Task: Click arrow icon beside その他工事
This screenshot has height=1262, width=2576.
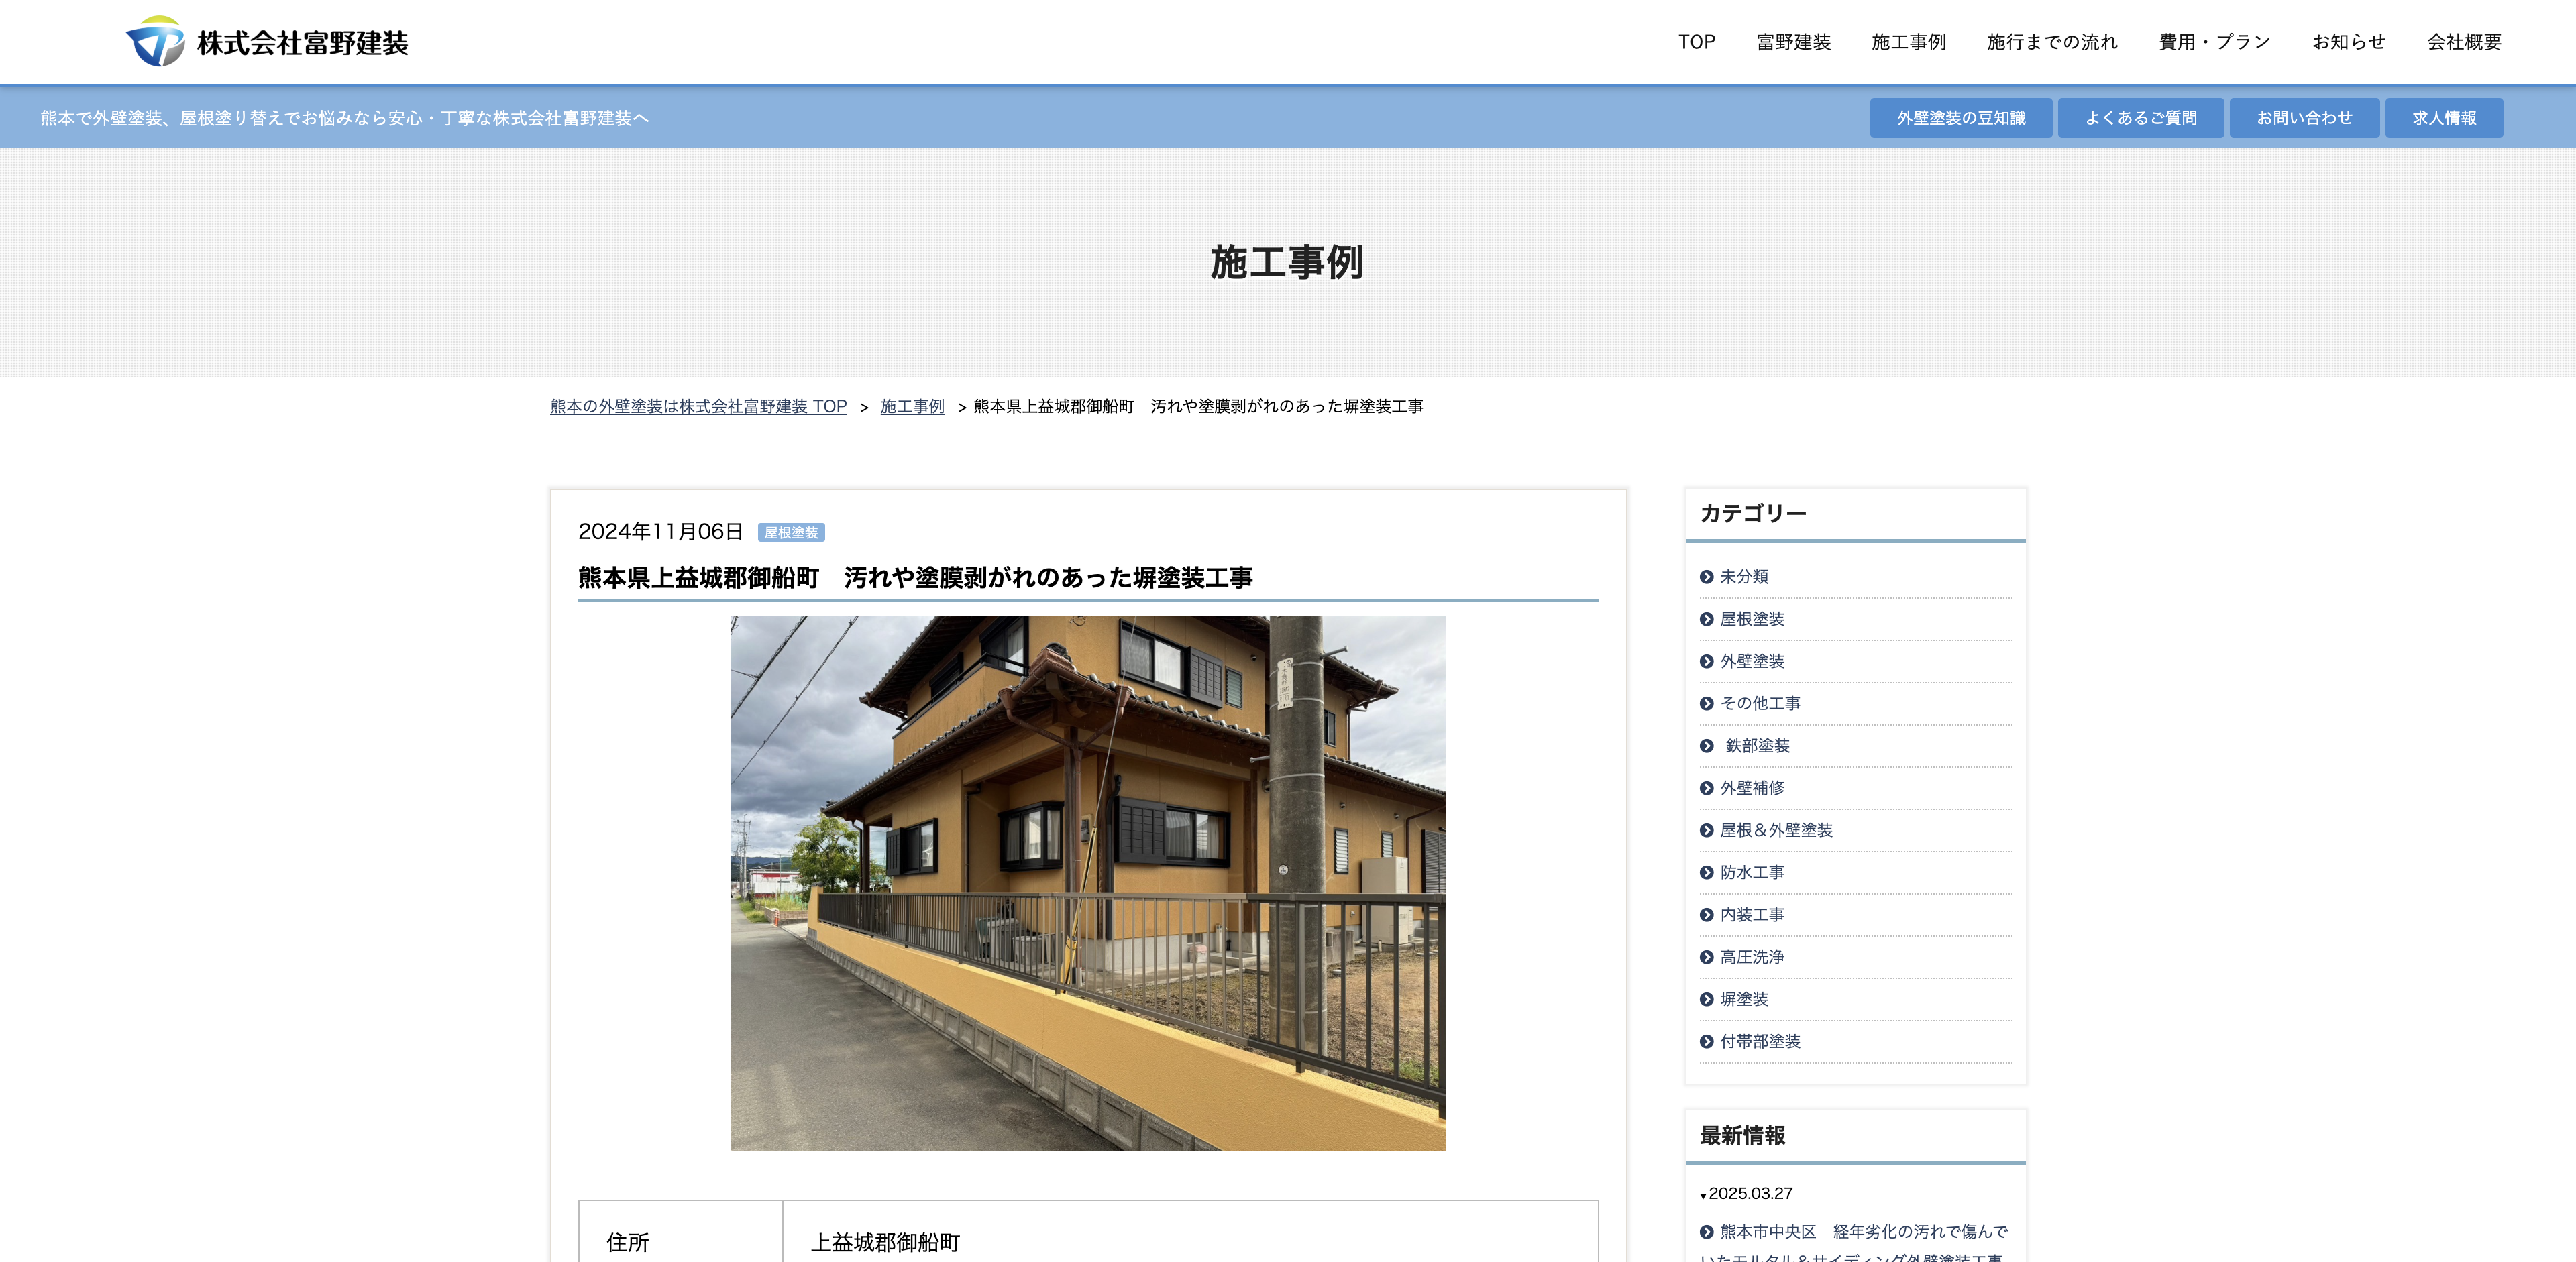Action: pos(1706,703)
